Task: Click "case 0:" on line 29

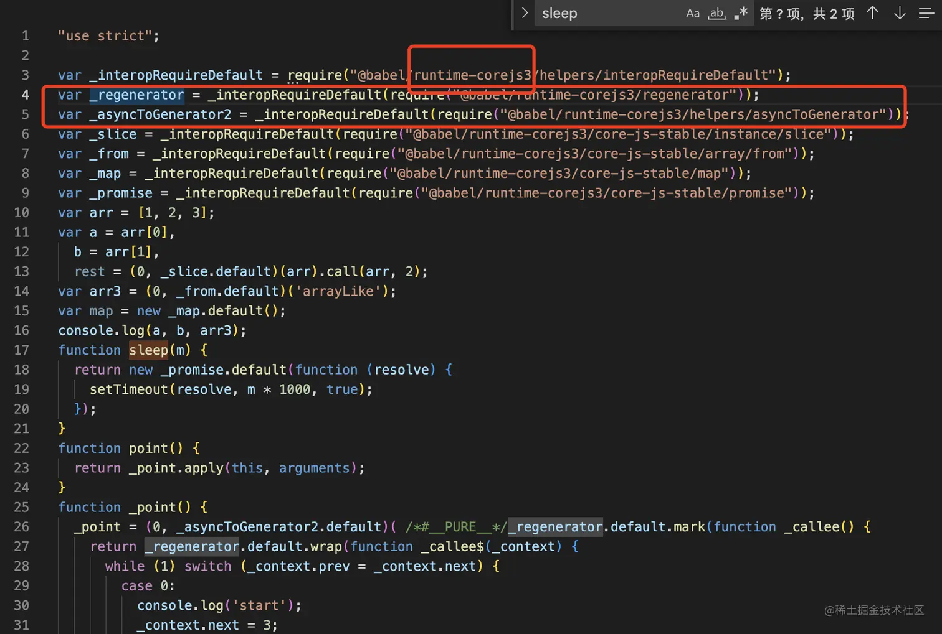Action: (x=148, y=586)
